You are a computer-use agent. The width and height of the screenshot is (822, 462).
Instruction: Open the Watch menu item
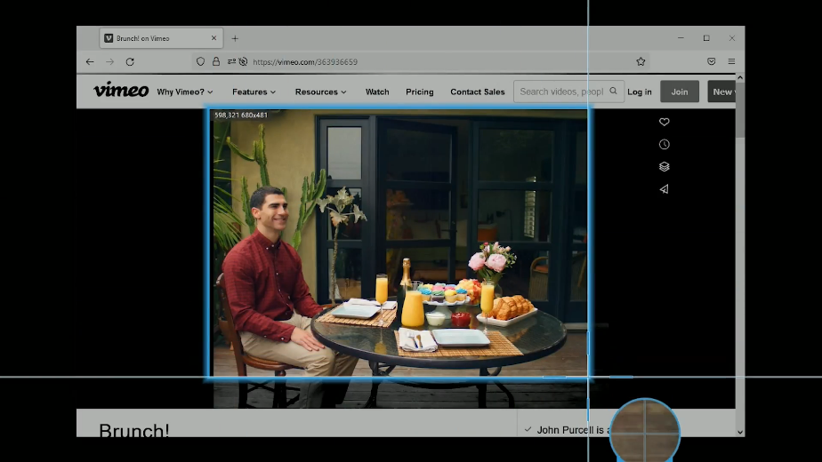(x=377, y=92)
